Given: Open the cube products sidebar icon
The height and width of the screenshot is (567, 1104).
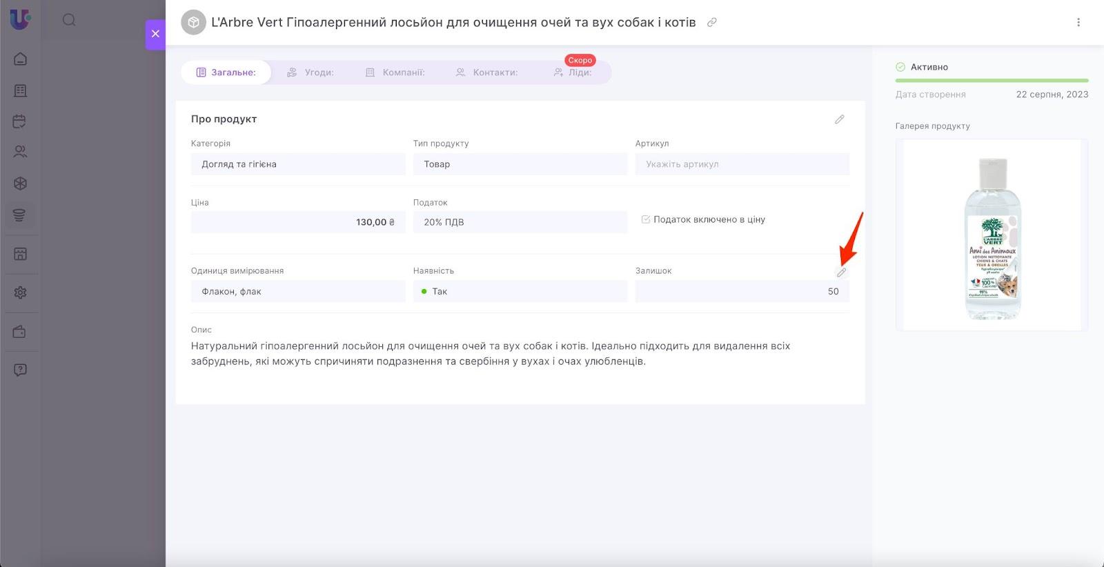Looking at the screenshot, I should click(20, 183).
